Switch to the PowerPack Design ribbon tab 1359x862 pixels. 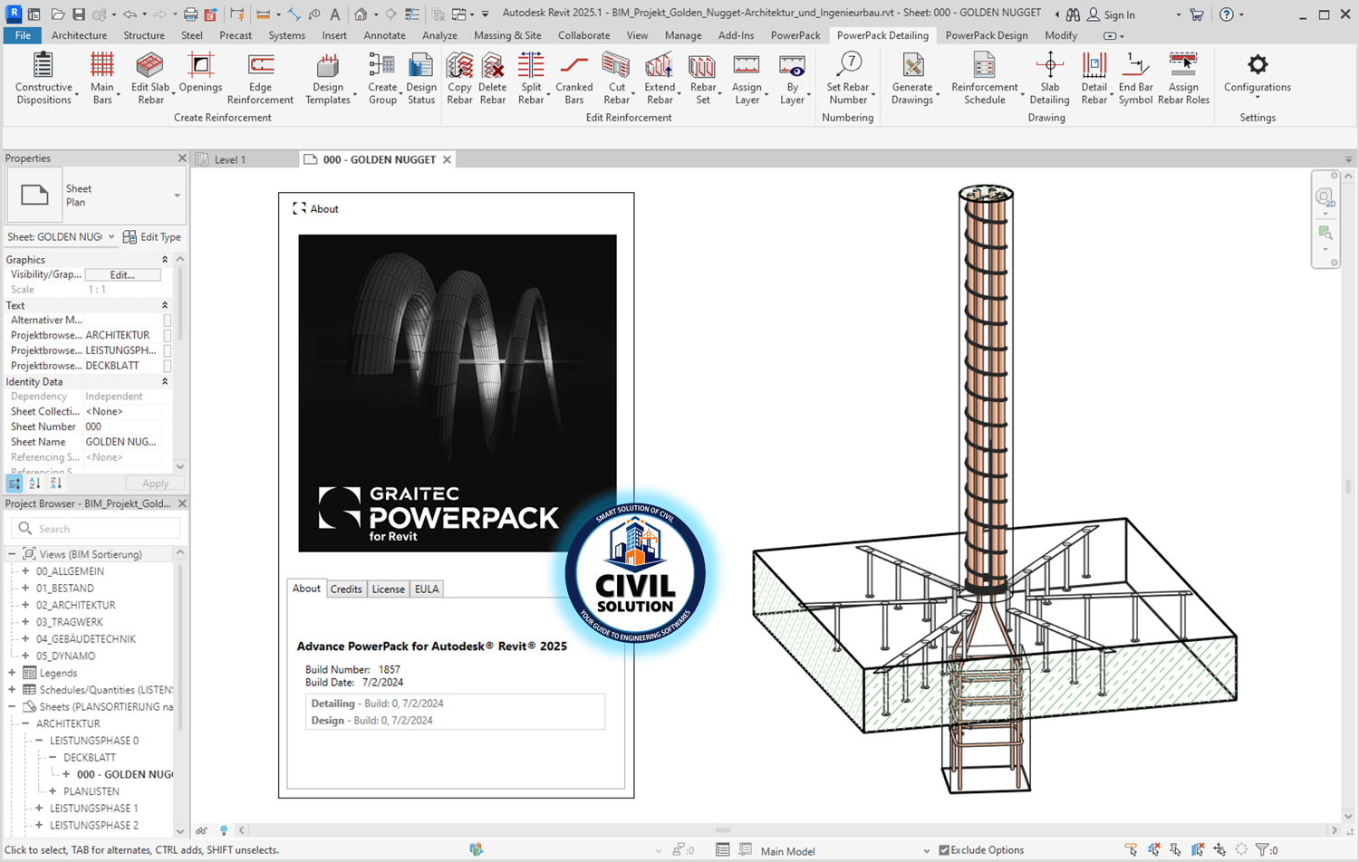point(986,35)
